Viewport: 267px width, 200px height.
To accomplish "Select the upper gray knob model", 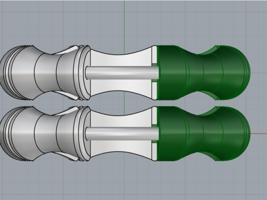I will tap(45, 73).
